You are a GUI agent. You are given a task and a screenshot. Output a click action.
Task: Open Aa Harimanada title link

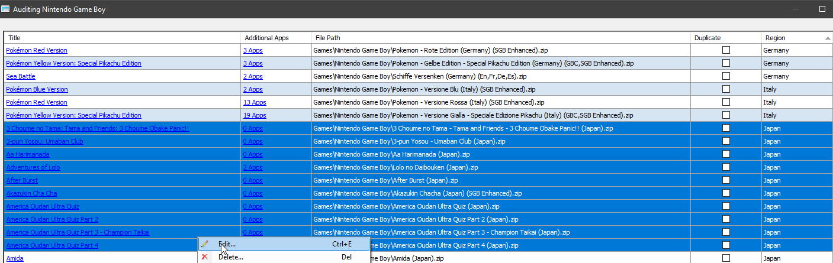tap(28, 154)
